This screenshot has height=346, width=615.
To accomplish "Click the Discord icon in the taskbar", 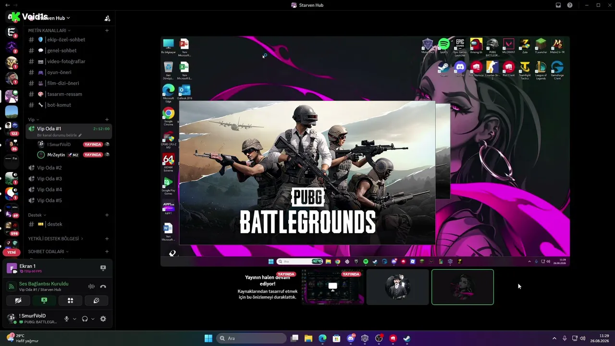I will point(351,338).
